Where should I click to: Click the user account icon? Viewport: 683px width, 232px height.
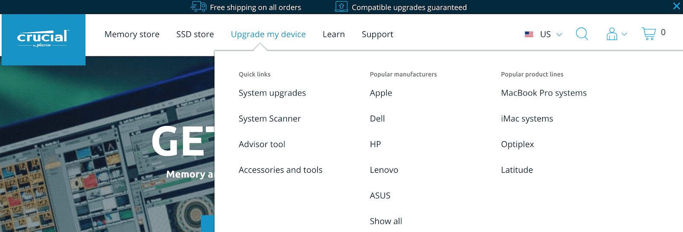[612, 34]
